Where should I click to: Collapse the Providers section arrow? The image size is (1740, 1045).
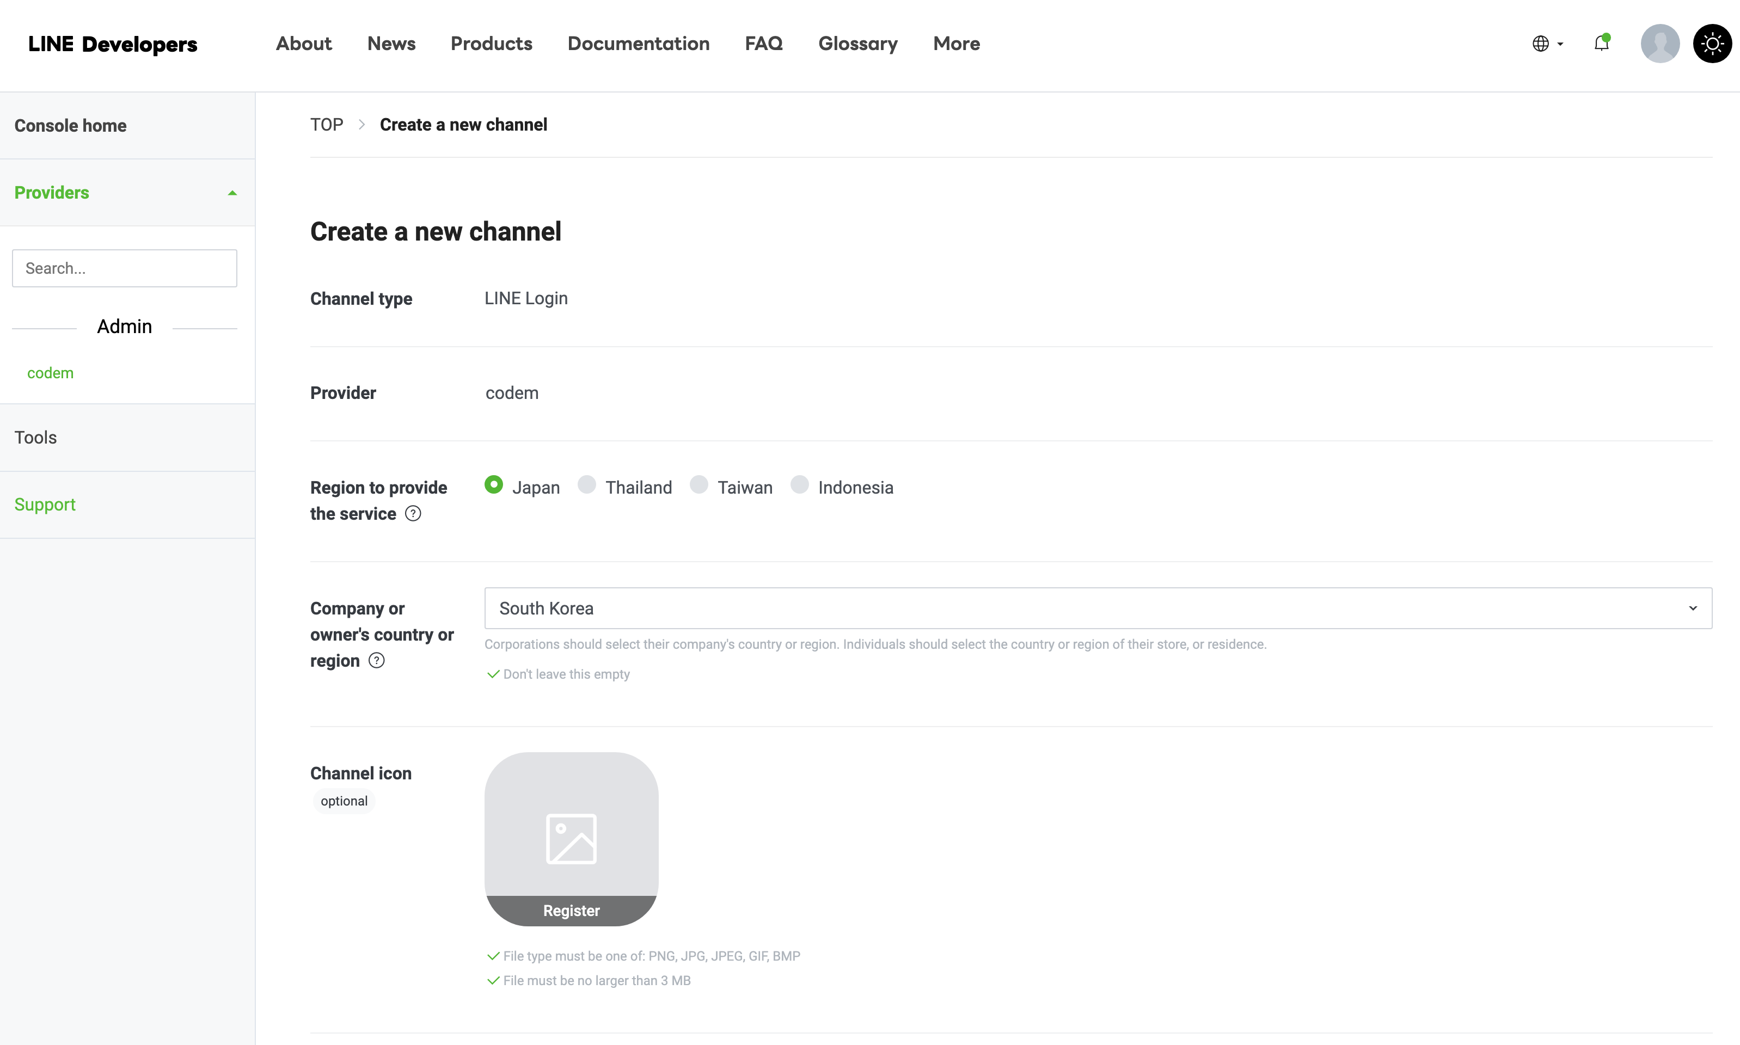232,193
